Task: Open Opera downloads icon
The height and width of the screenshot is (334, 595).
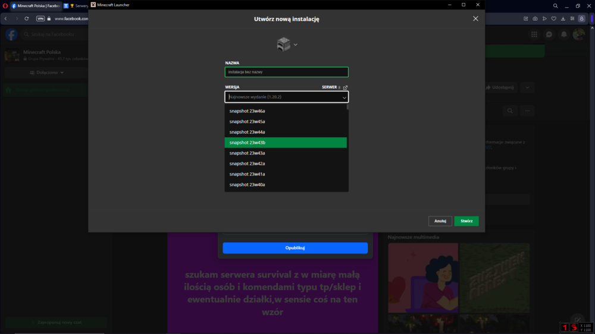Action: (563, 18)
